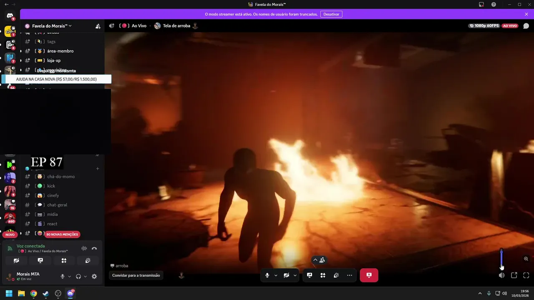Viewport: 534px width, 300px height.
Task: Disconnect from voice with phone icon
Action: click(94, 248)
